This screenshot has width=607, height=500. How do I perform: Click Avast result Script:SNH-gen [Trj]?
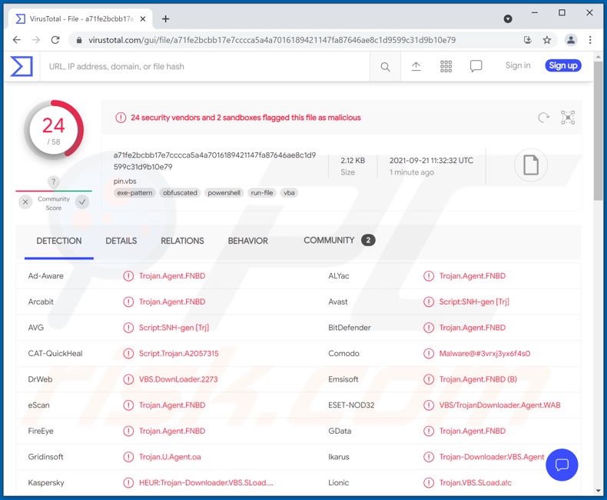tap(474, 302)
